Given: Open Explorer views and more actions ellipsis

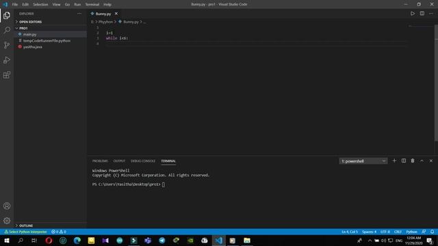Looking at the screenshot, I should pos(79,14).
